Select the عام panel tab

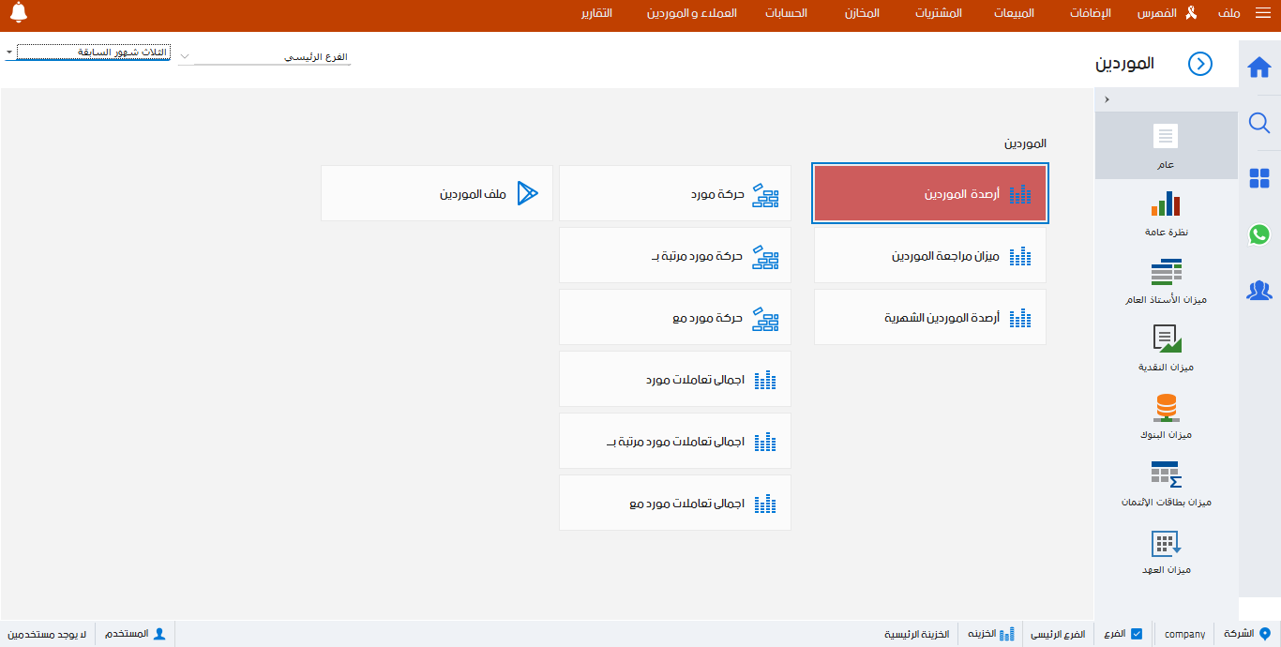click(1166, 143)
